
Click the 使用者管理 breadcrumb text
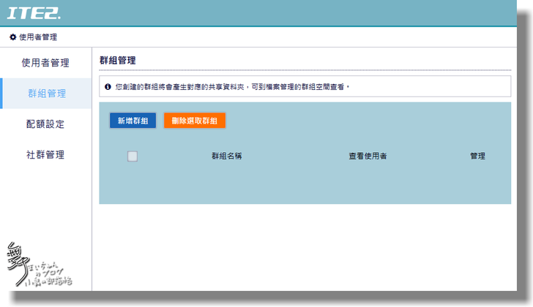point(38,37)
